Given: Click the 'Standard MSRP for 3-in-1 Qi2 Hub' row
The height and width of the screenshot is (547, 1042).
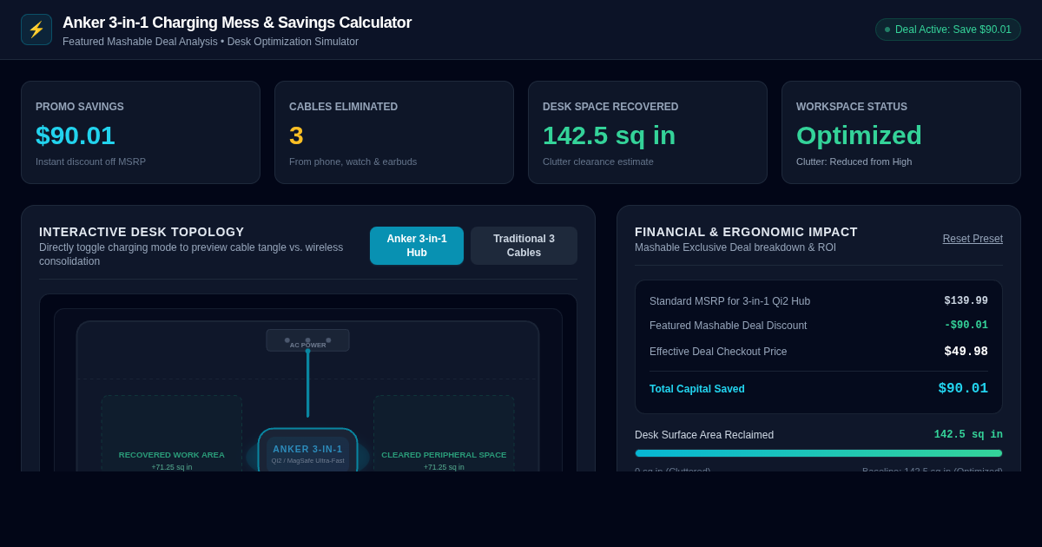Looking at the screenshot, I should tap(819, 301).
